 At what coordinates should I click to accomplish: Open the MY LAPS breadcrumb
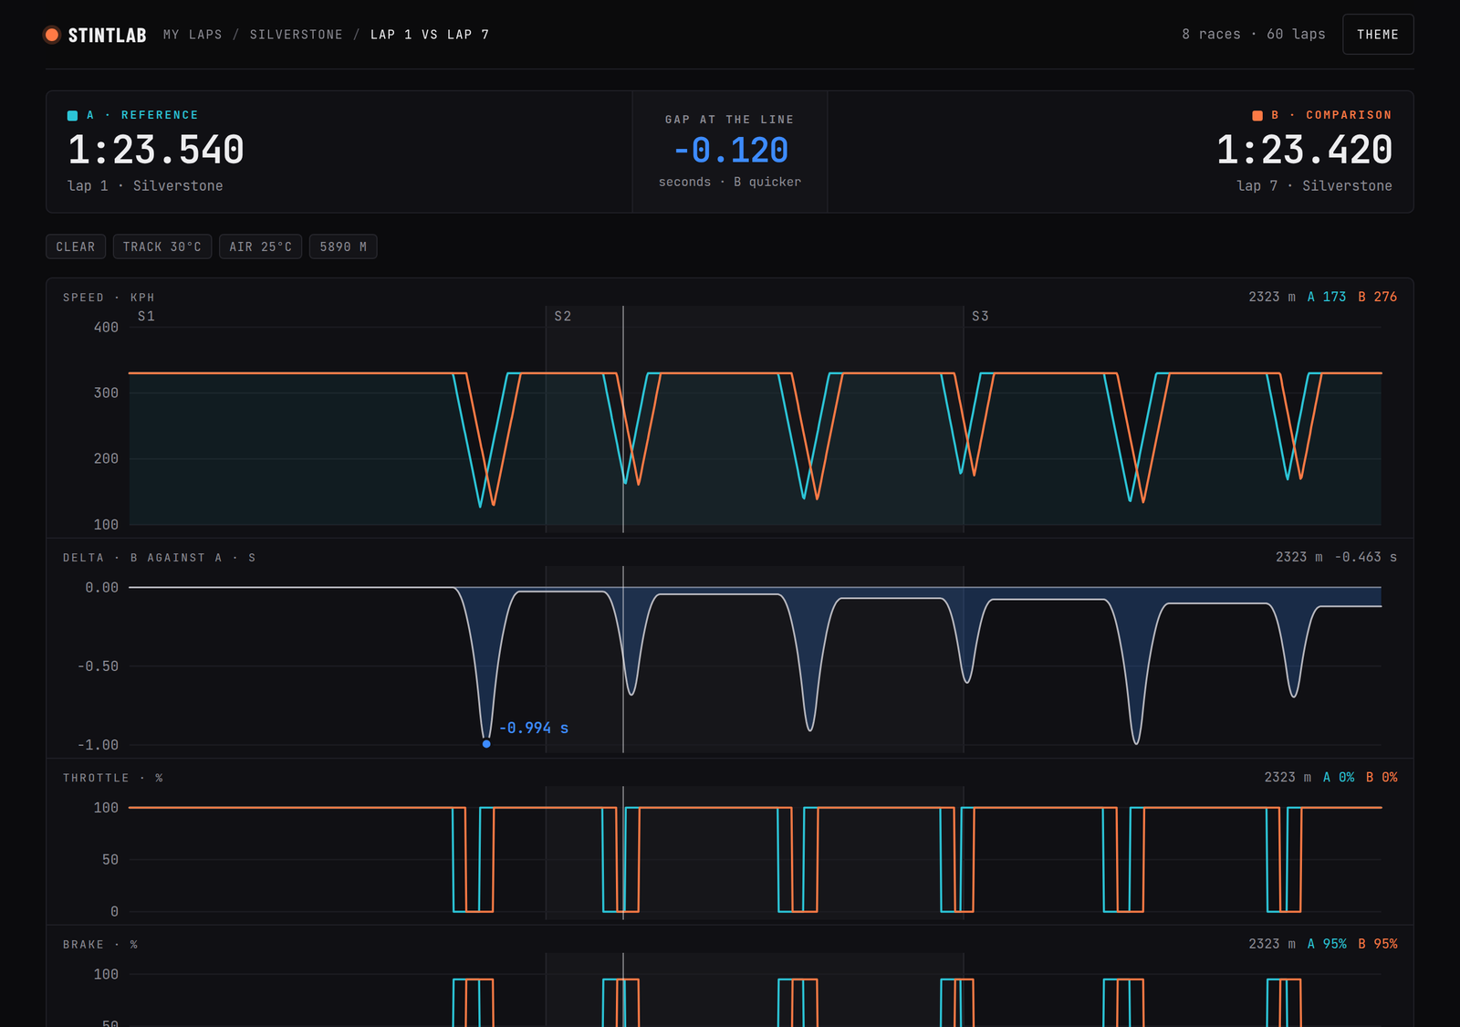point(193,35)
